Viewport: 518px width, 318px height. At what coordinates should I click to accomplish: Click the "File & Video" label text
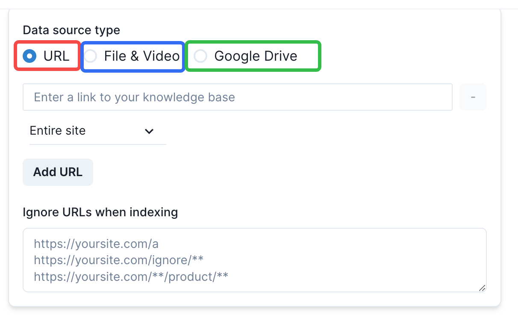(142, 56)
